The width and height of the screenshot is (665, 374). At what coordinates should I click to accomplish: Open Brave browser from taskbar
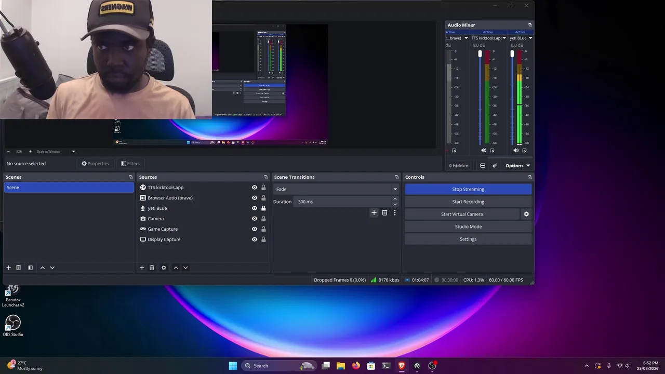pos(402,366)
